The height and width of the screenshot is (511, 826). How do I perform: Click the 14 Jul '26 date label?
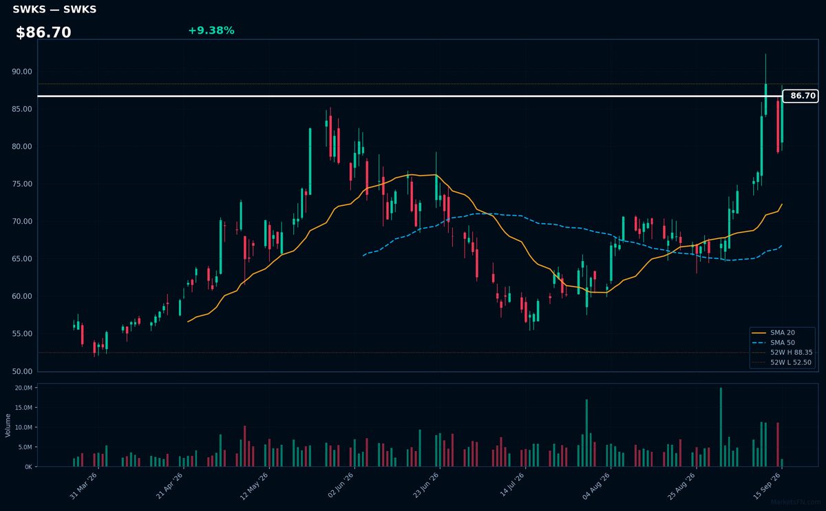click(511, 486)
